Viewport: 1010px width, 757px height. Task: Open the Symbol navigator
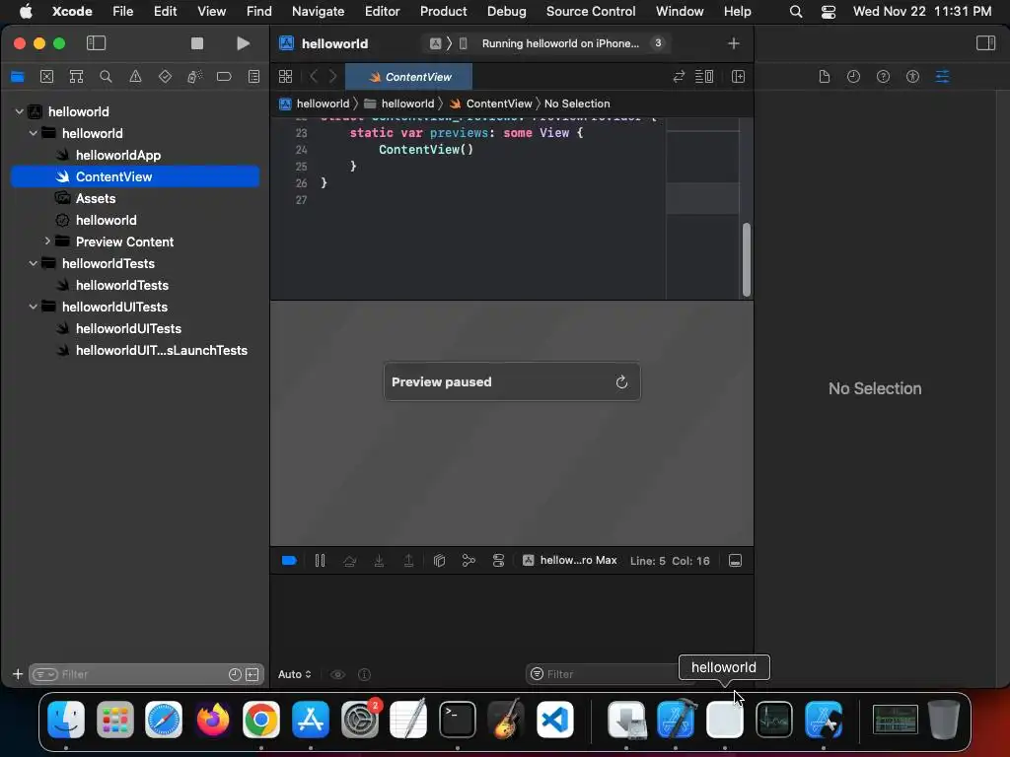[x=76, y=77]
